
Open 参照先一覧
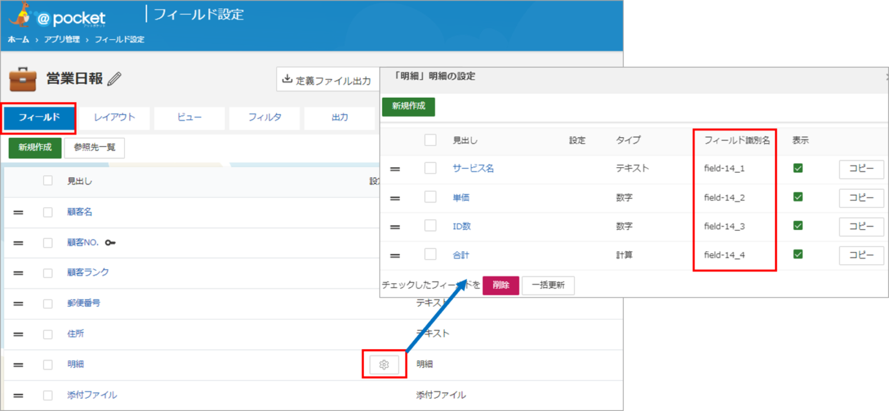[x=94, y=148]
